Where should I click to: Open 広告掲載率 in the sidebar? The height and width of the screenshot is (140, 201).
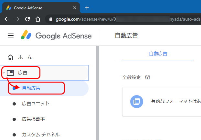point(33,119)
